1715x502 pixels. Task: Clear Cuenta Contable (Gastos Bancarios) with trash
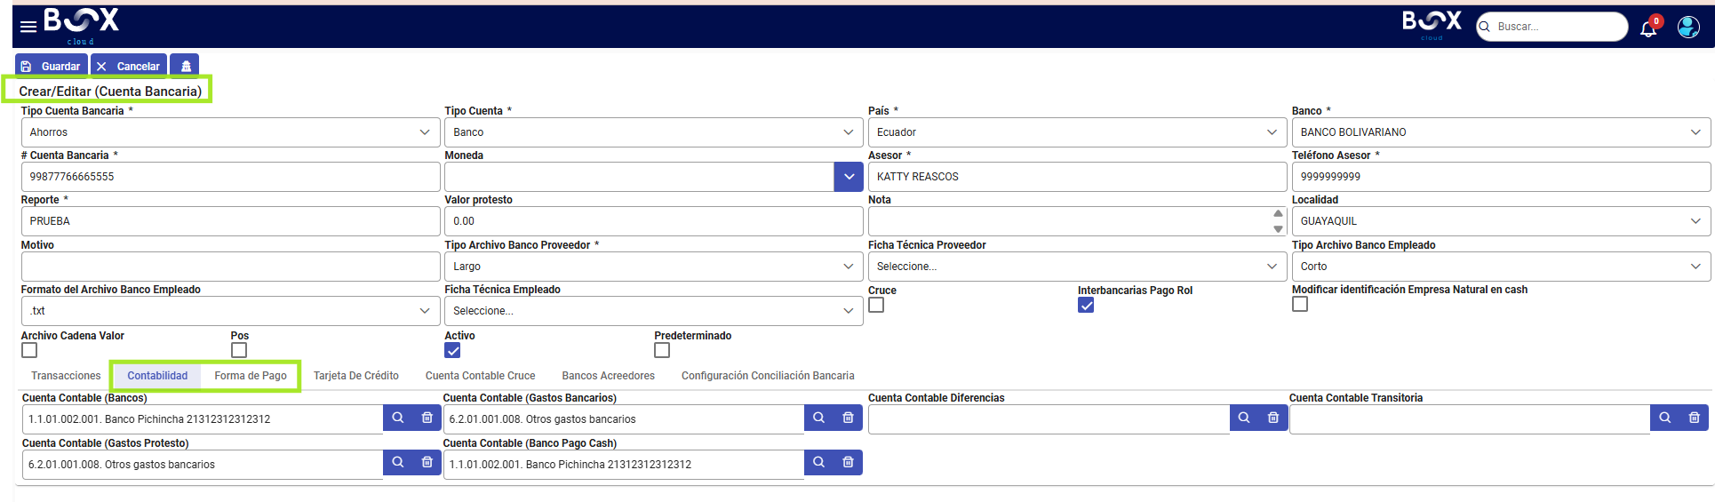(849, 418)
